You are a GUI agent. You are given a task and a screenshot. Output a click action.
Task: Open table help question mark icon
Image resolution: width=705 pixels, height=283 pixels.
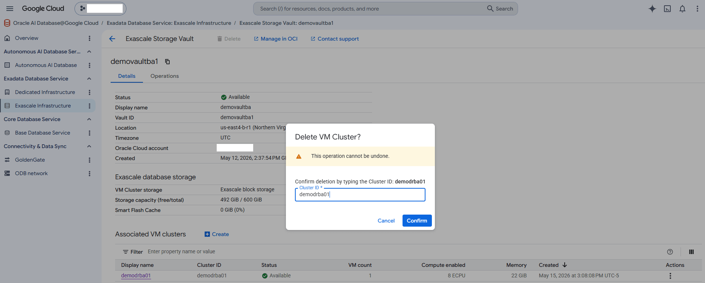coord(670,252)
